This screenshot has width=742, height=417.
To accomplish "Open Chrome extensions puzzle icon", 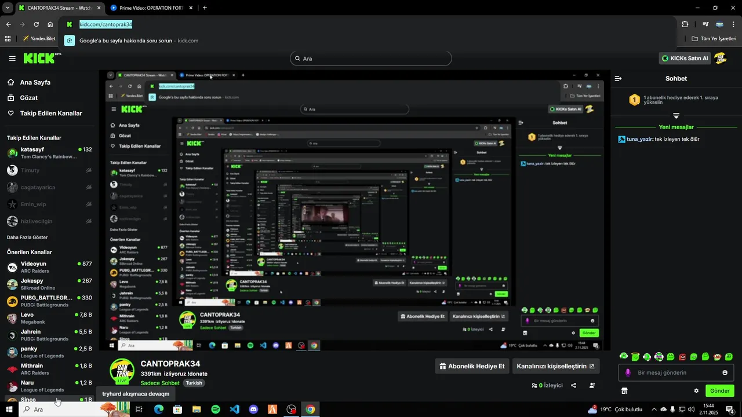I will 685,24.
